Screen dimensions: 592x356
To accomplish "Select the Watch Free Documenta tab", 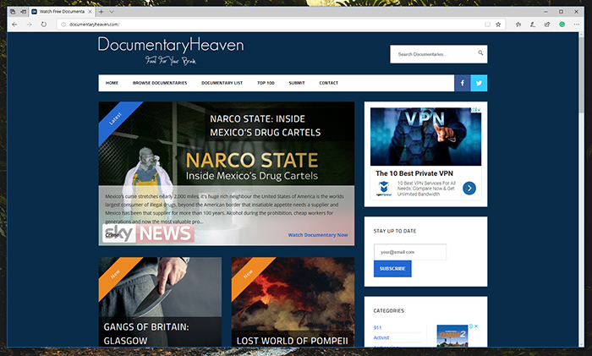I will tap(62, 12).
